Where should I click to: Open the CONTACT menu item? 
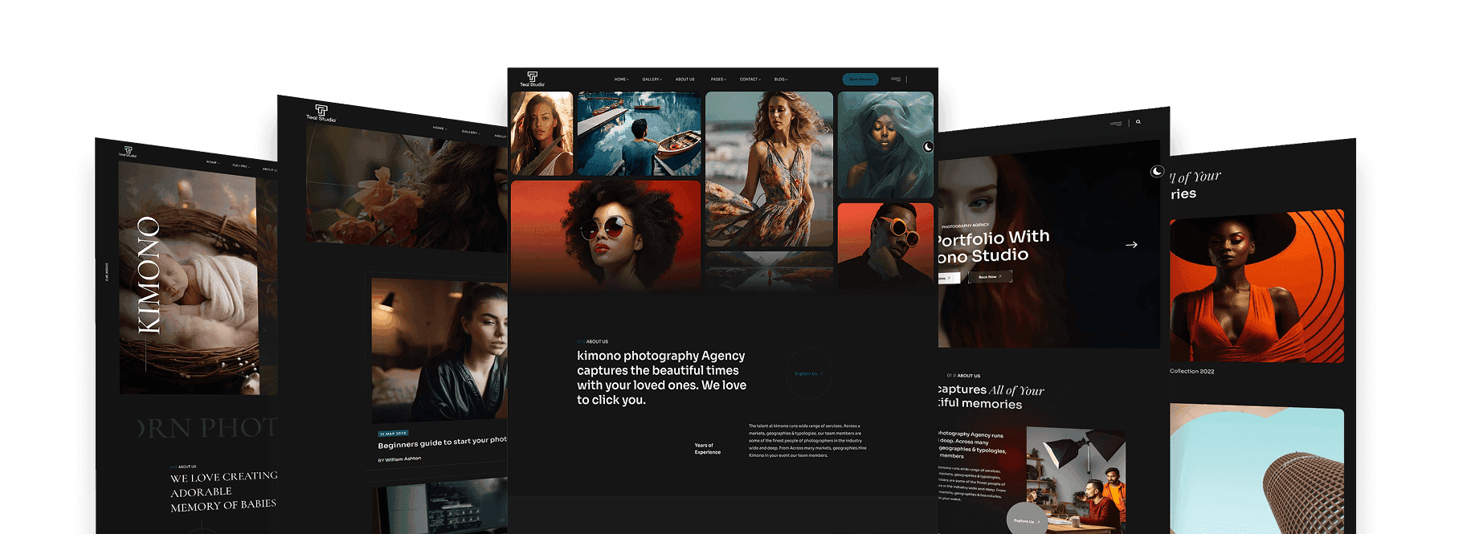pyautogui.click(x=750, y=79)
